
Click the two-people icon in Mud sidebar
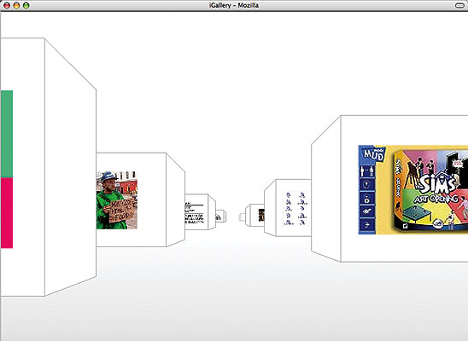pos(367,171)
